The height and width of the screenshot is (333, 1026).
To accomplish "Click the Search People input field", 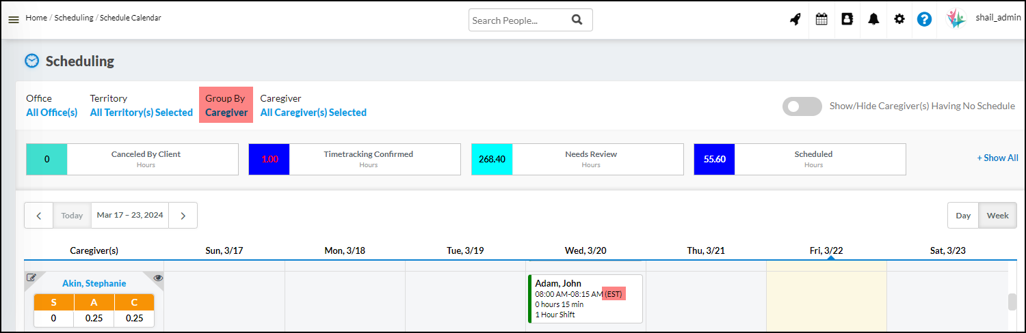I will pyautogui.click(x=518, y=20).
